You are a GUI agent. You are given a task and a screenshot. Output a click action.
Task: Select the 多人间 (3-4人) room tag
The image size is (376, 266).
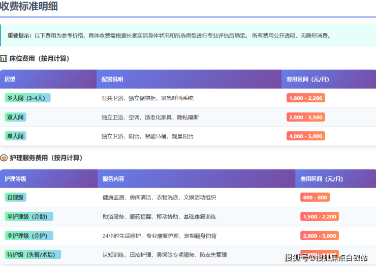pyautogui.click(x=27, y=98)
